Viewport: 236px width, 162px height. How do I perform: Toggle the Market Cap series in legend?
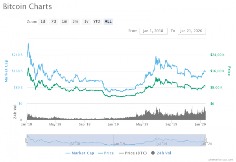tap(80, 153)
